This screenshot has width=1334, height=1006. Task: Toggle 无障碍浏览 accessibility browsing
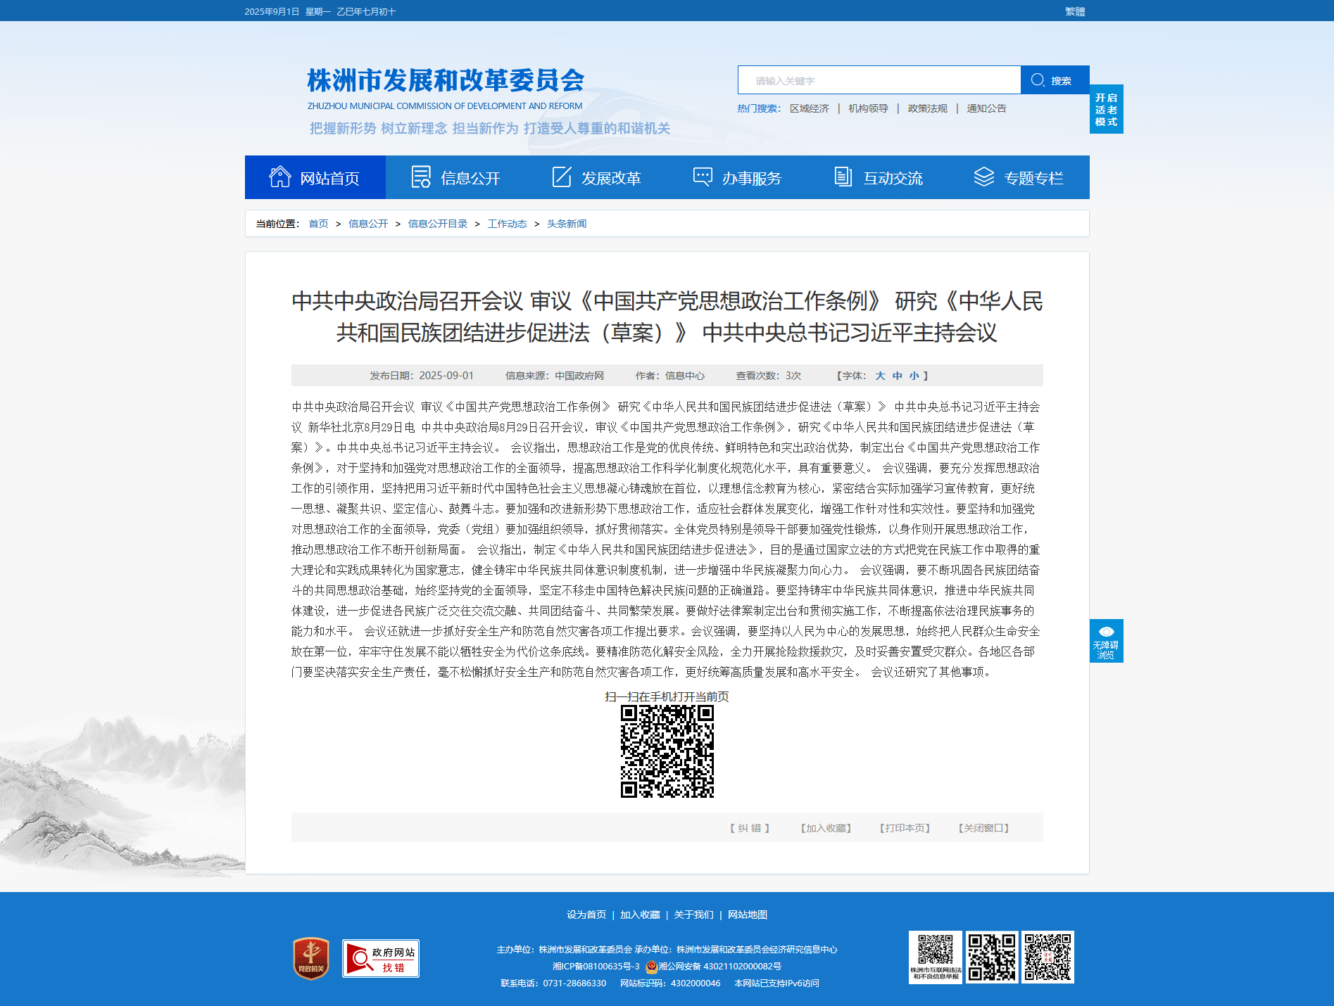[1106, 641]
